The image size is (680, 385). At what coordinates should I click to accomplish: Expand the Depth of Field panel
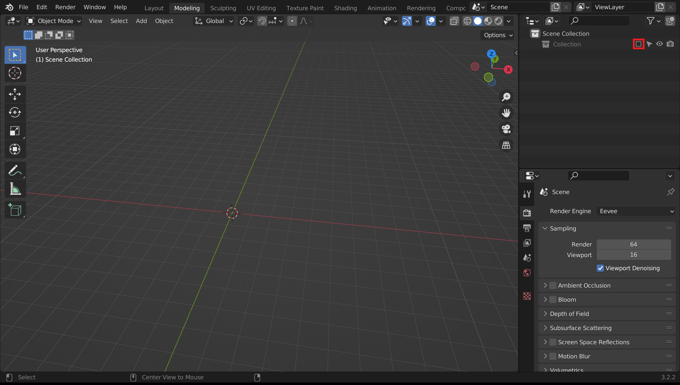pyautogui.click(x=569, y=314)
